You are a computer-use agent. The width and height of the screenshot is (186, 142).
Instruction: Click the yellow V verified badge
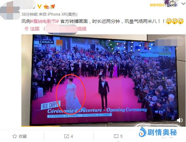click(39, 7)
